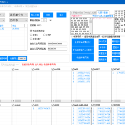Click the proxy IP list scroll-up arrow
Screen dimensions: 125x125
[91, 19]
